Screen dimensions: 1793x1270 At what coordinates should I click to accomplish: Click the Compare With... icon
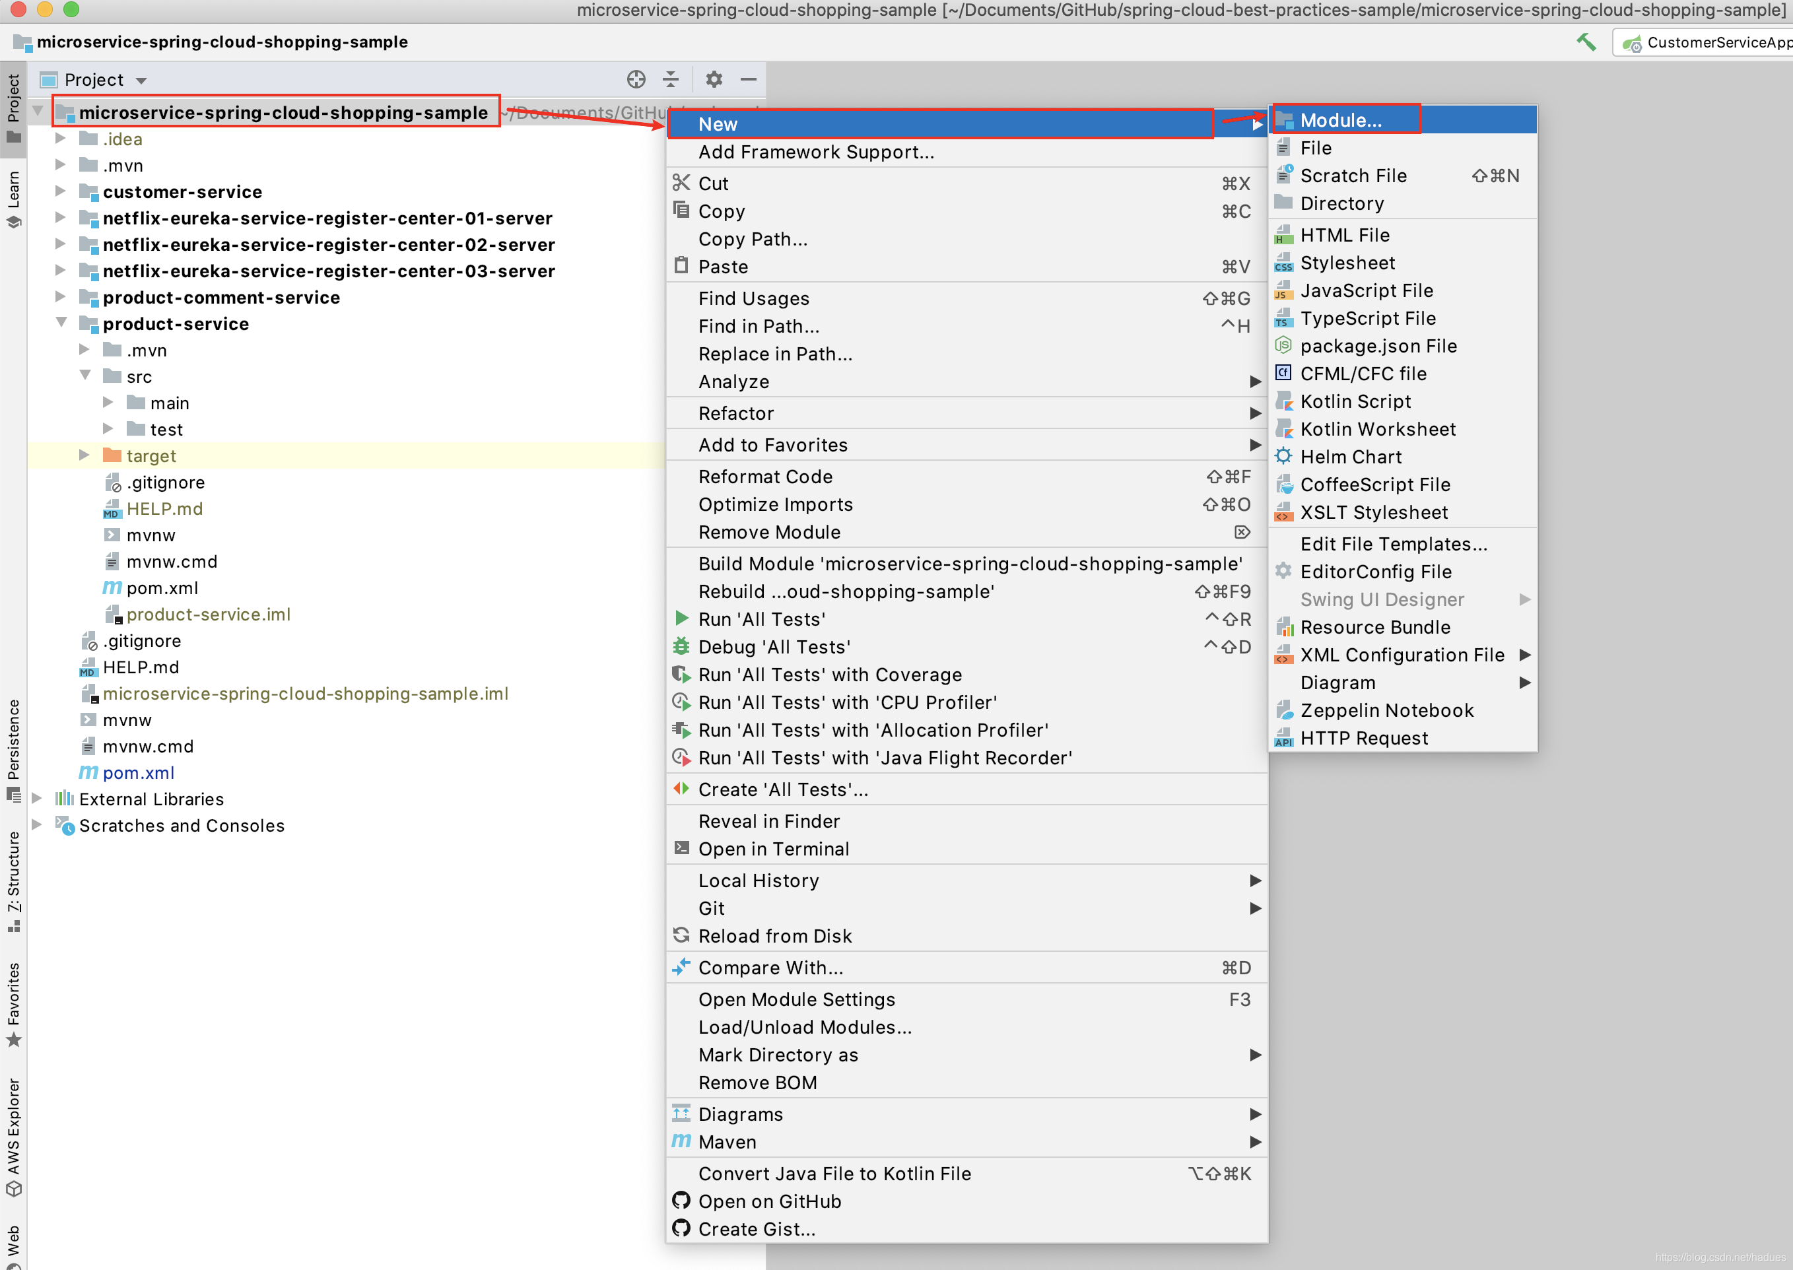pos(681,966)
